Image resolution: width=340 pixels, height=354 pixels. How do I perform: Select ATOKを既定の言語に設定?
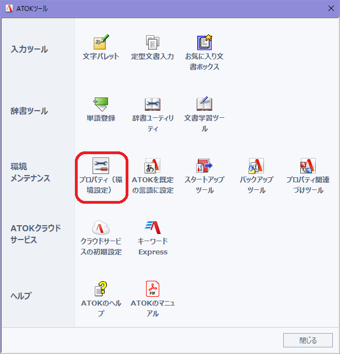[153, 176]
